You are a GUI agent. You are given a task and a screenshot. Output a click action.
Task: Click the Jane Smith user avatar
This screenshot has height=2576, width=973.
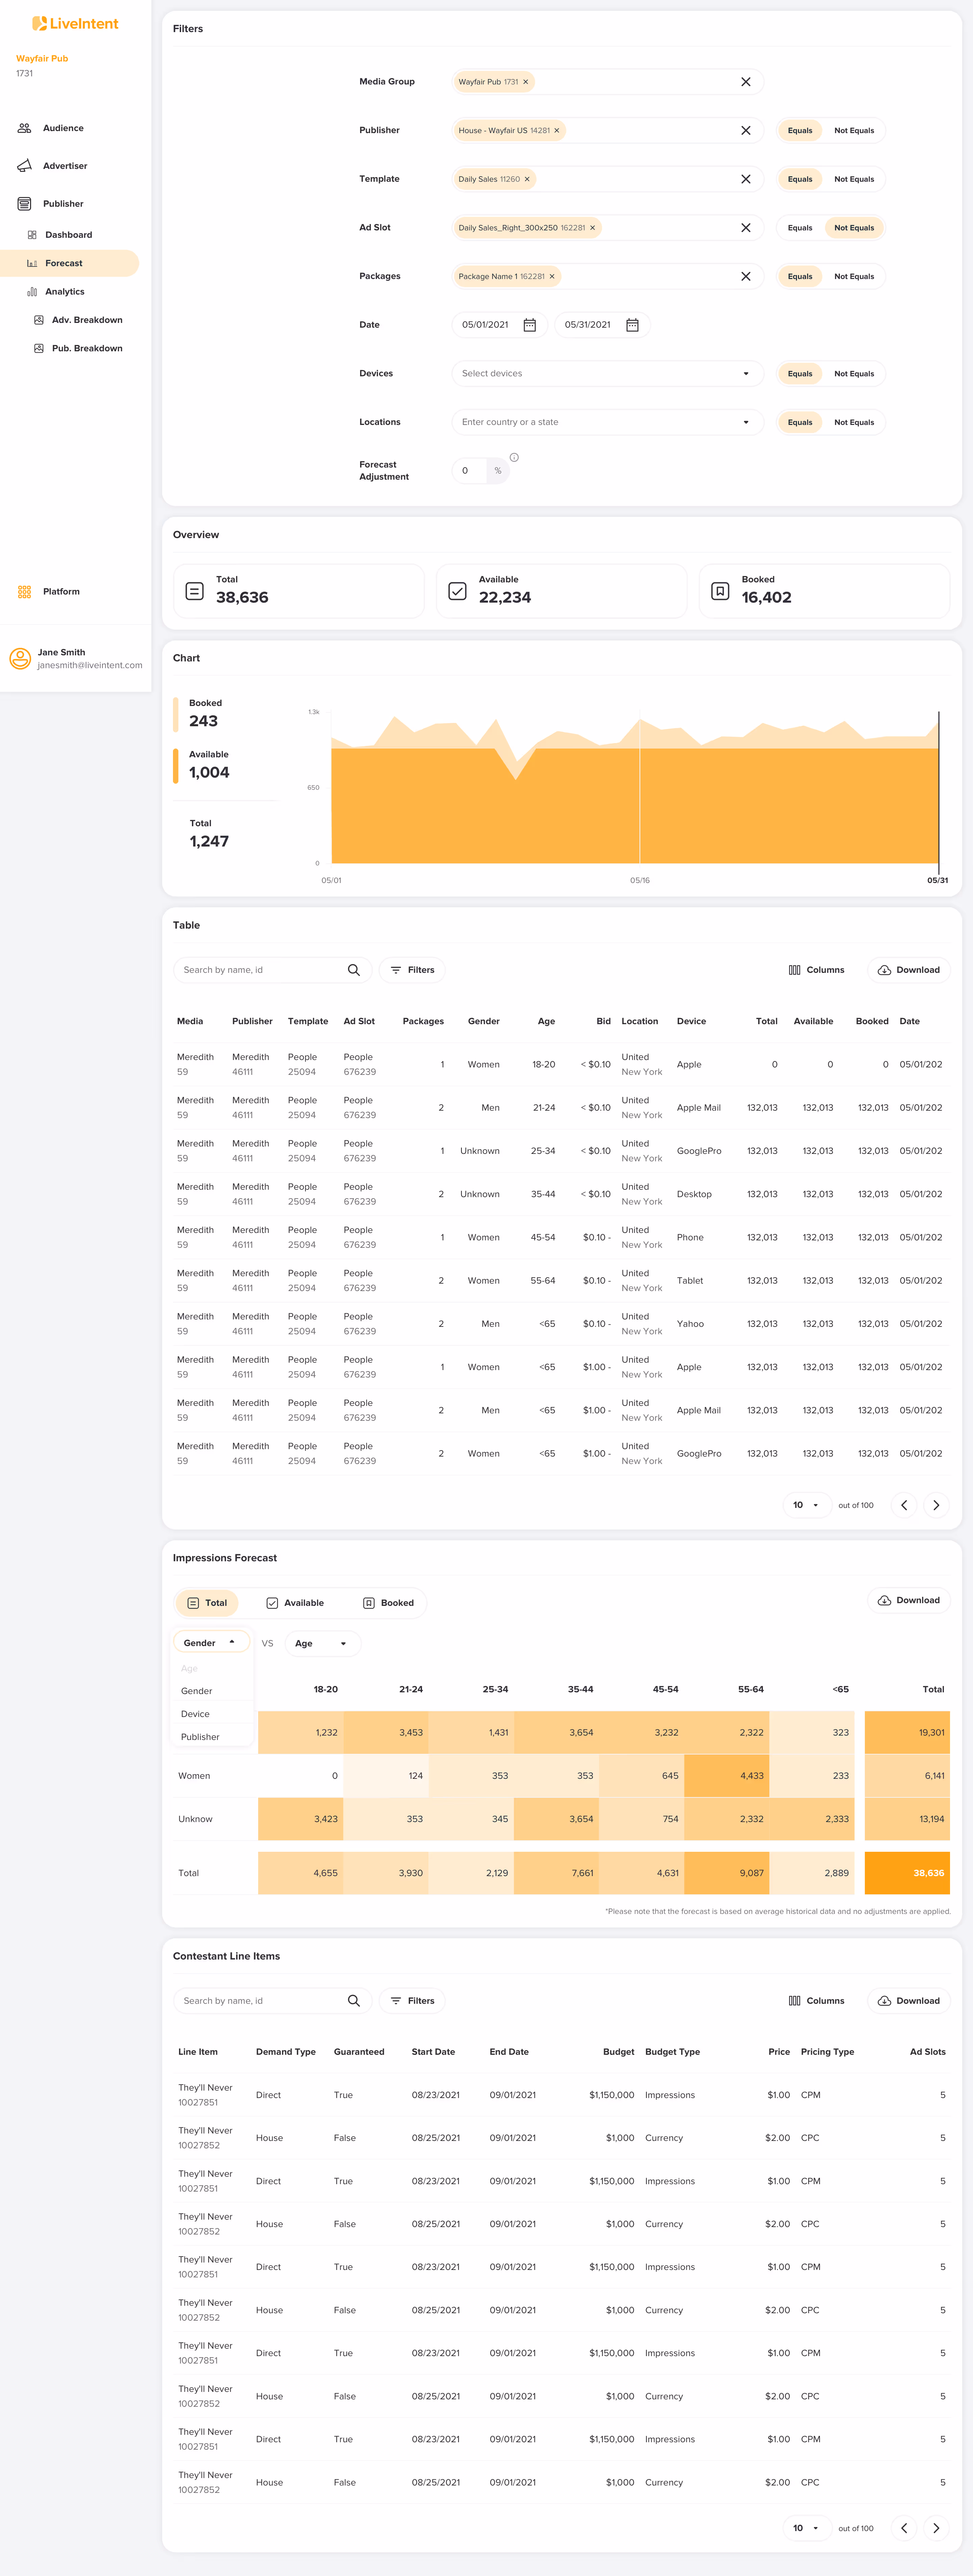pyautogui.click(x=20, y=658)
